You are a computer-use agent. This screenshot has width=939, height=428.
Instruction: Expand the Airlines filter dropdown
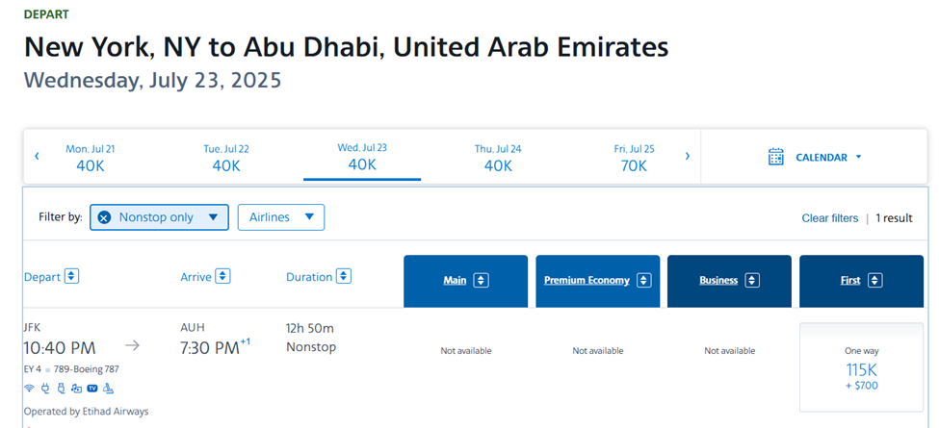(280, 217)
